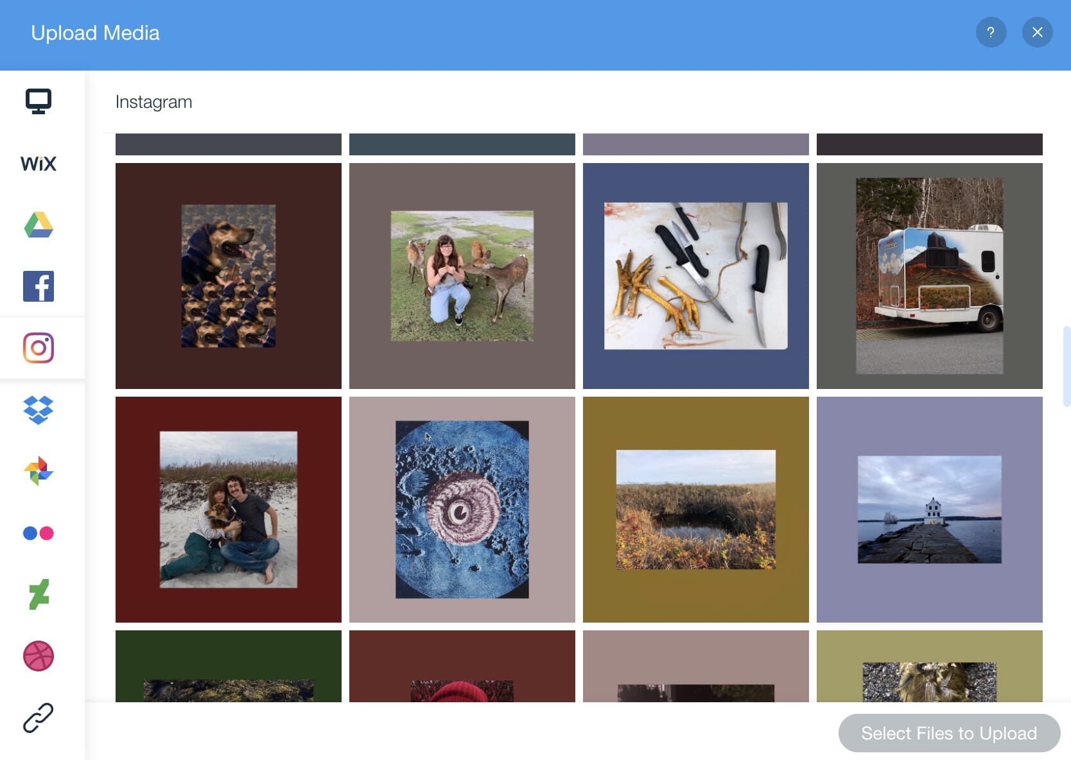
Task: Choose Google Drive as upload source
Action: point(39,225)
